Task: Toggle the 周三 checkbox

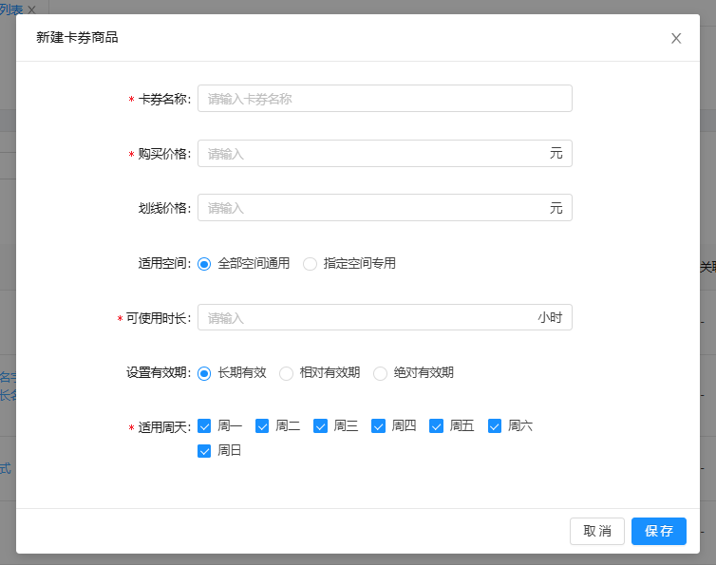Action: click(x=320, y=426)
